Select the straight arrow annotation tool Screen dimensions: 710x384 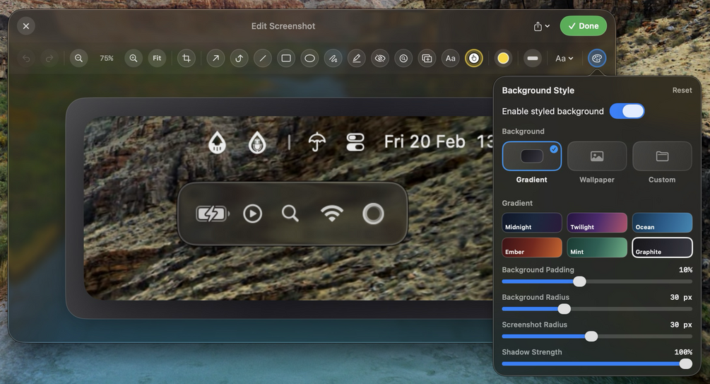coord(215,59)
